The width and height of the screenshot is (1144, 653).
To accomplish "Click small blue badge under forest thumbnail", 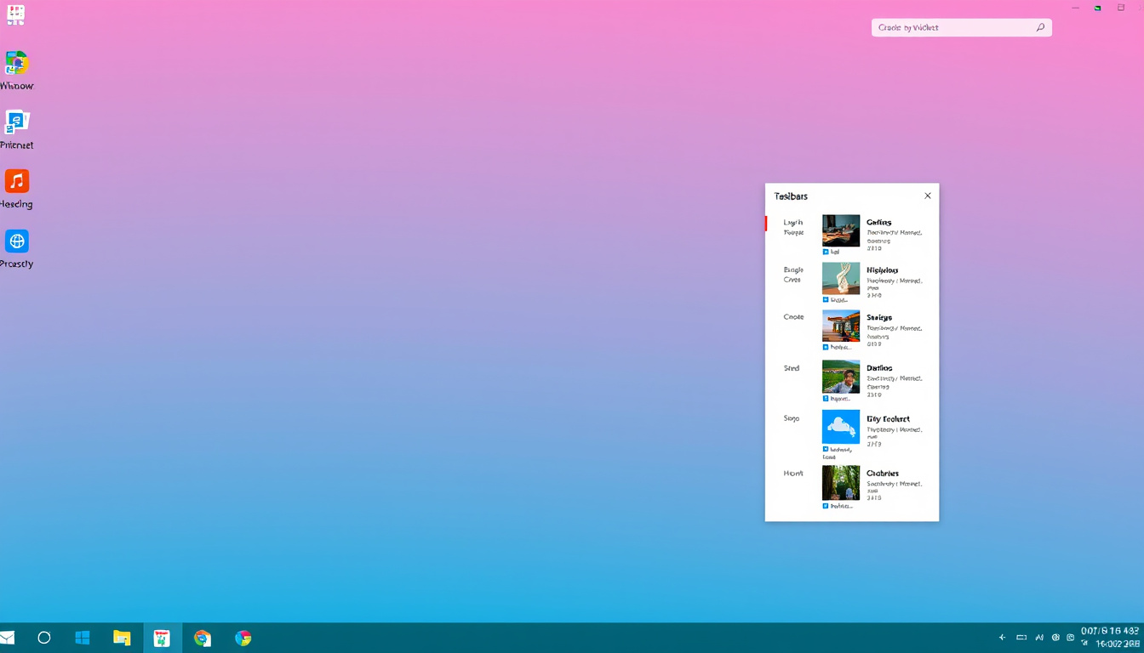I will pyautogui.click(x=826, y=506).
